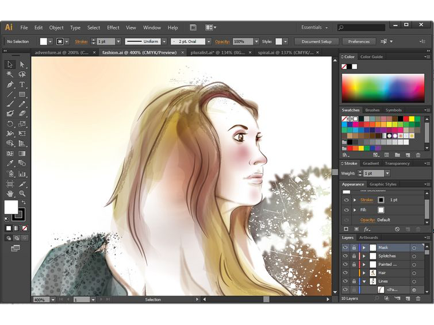Select the Pen tool
Image resolution: width=434 pixels, height=325 pixels.
click(x=10, y=84)
